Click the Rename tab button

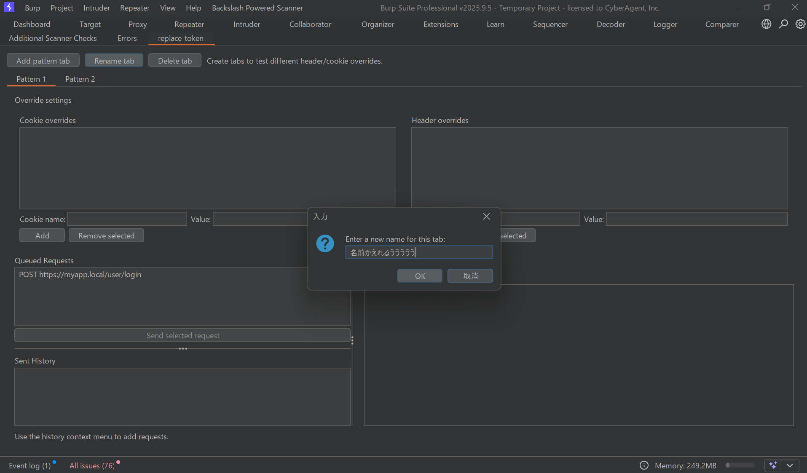click(x=114, y=61)
